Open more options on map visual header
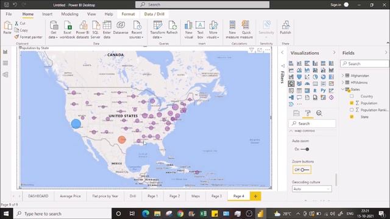The height and width of the screenshot is (219, 390). (268, 50)
